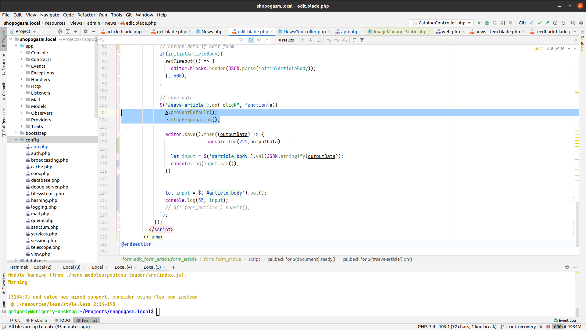The height and width of the screenshot is (330, 586).
Task: Click the memory indicator 696 of 1934M
Action: (568, 327)
